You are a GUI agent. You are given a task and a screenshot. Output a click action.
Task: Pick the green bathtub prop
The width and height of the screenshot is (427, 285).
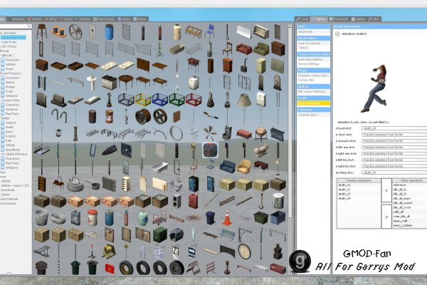click(177, 49)
